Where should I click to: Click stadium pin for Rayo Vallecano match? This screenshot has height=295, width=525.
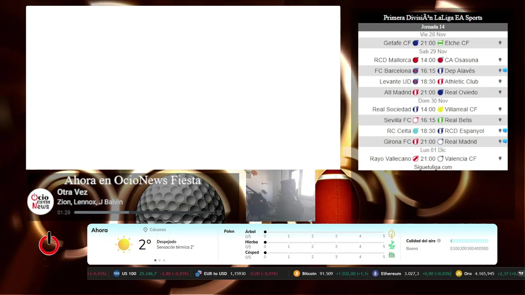500,159
